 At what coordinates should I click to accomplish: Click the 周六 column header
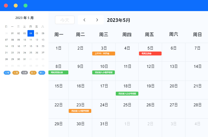click(x=174, y=34)
